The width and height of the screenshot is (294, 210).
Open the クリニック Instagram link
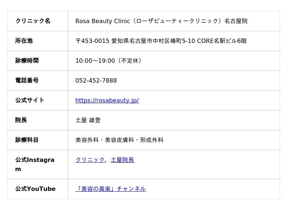point(90,160)
